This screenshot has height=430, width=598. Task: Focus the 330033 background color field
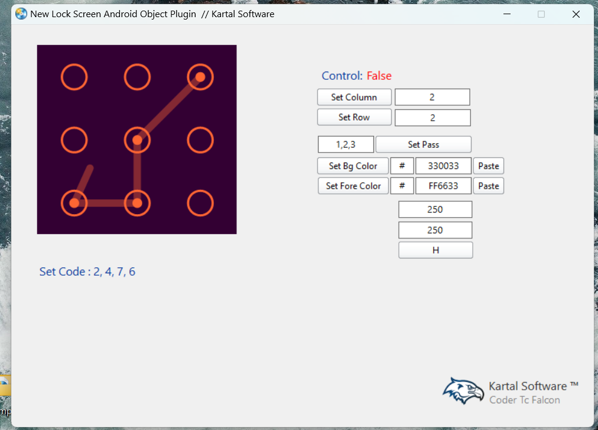(x=443, y=166)
